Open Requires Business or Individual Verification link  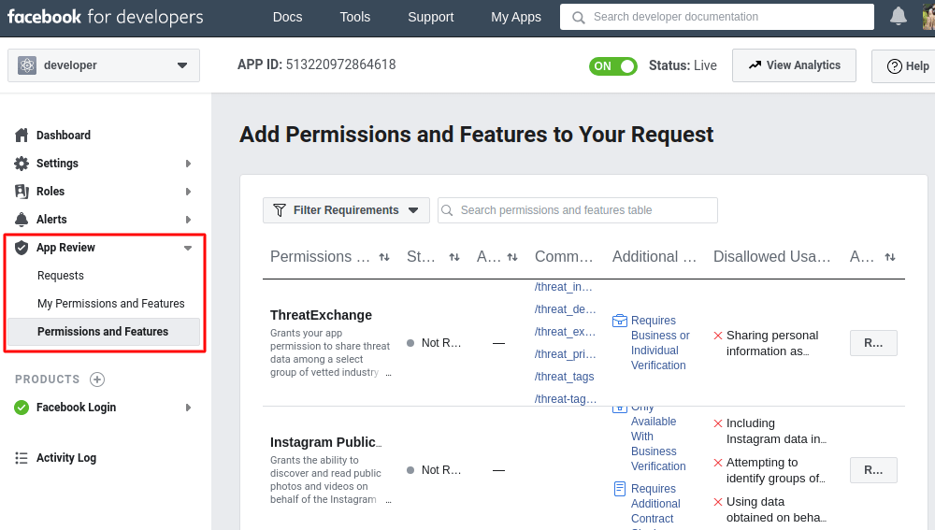point(660,343)
